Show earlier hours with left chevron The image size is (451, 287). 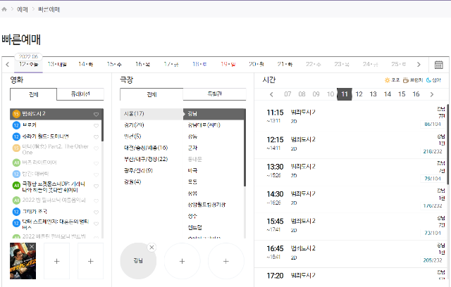tap(271, 94)
